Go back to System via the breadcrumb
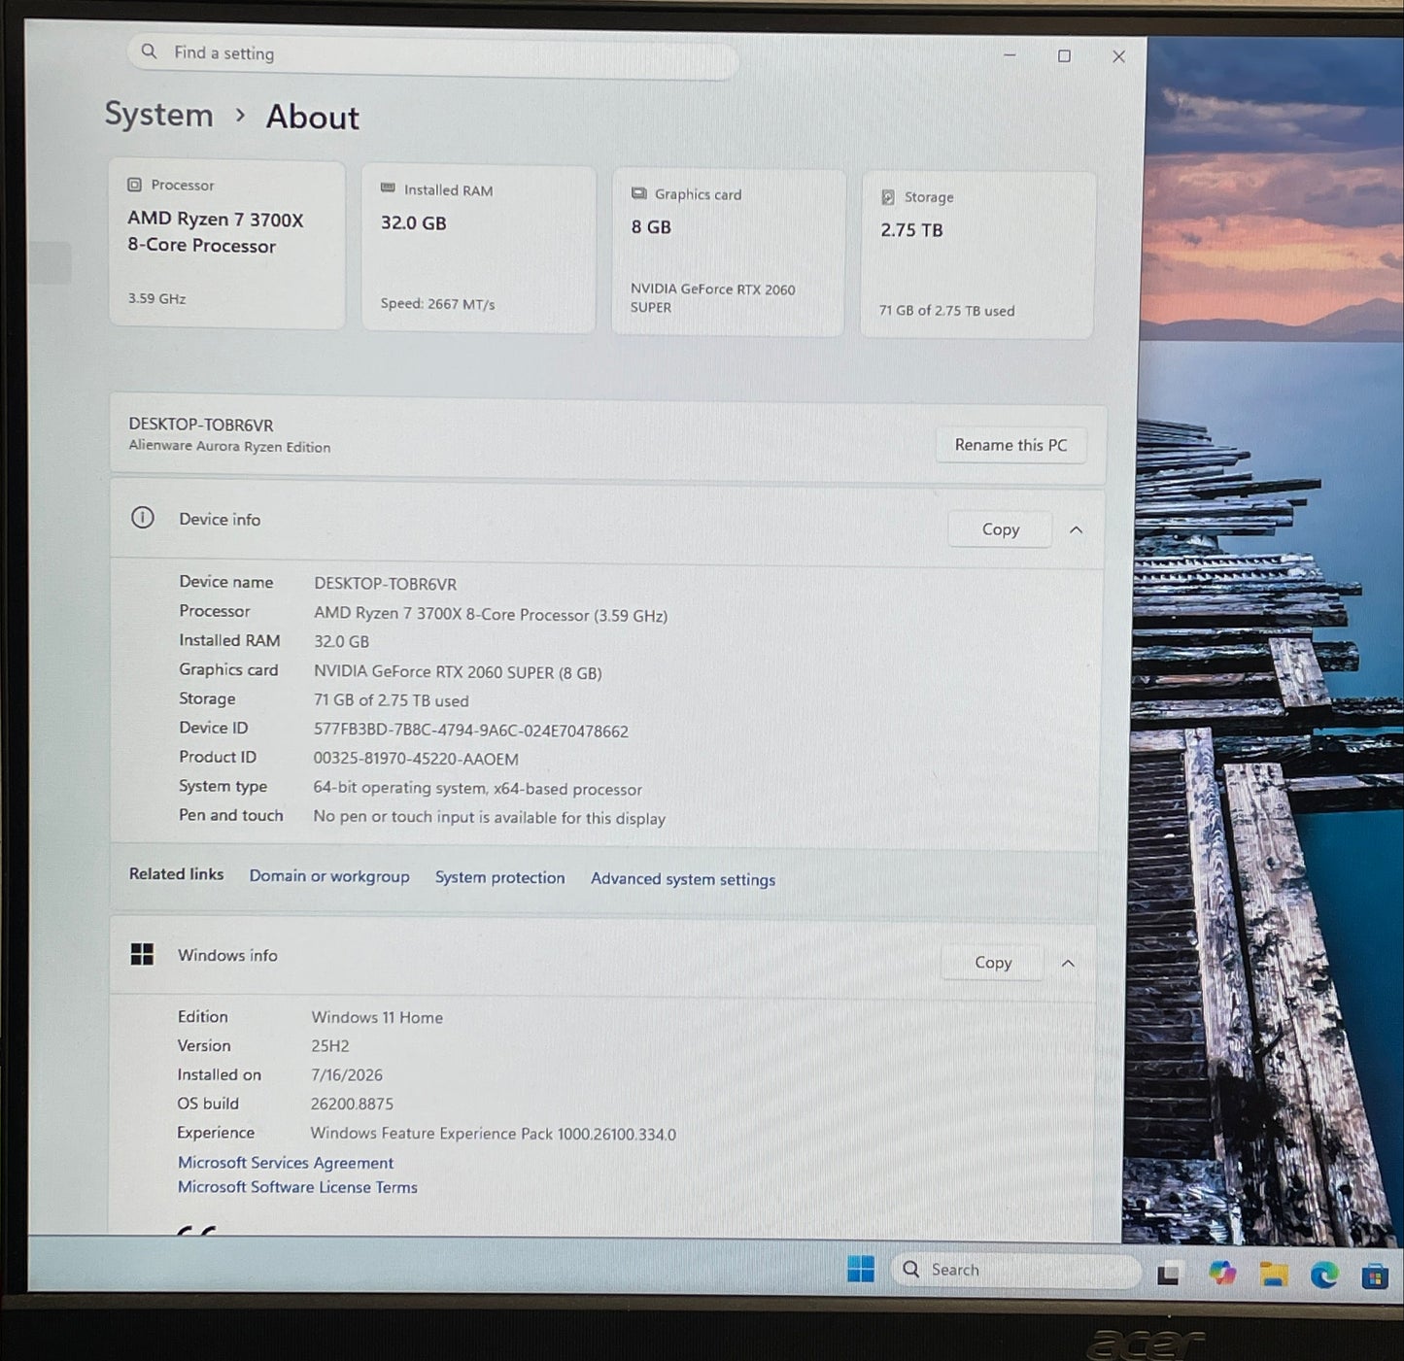The width and height of the screenshot is (1404, 1361). click(158, 115)
